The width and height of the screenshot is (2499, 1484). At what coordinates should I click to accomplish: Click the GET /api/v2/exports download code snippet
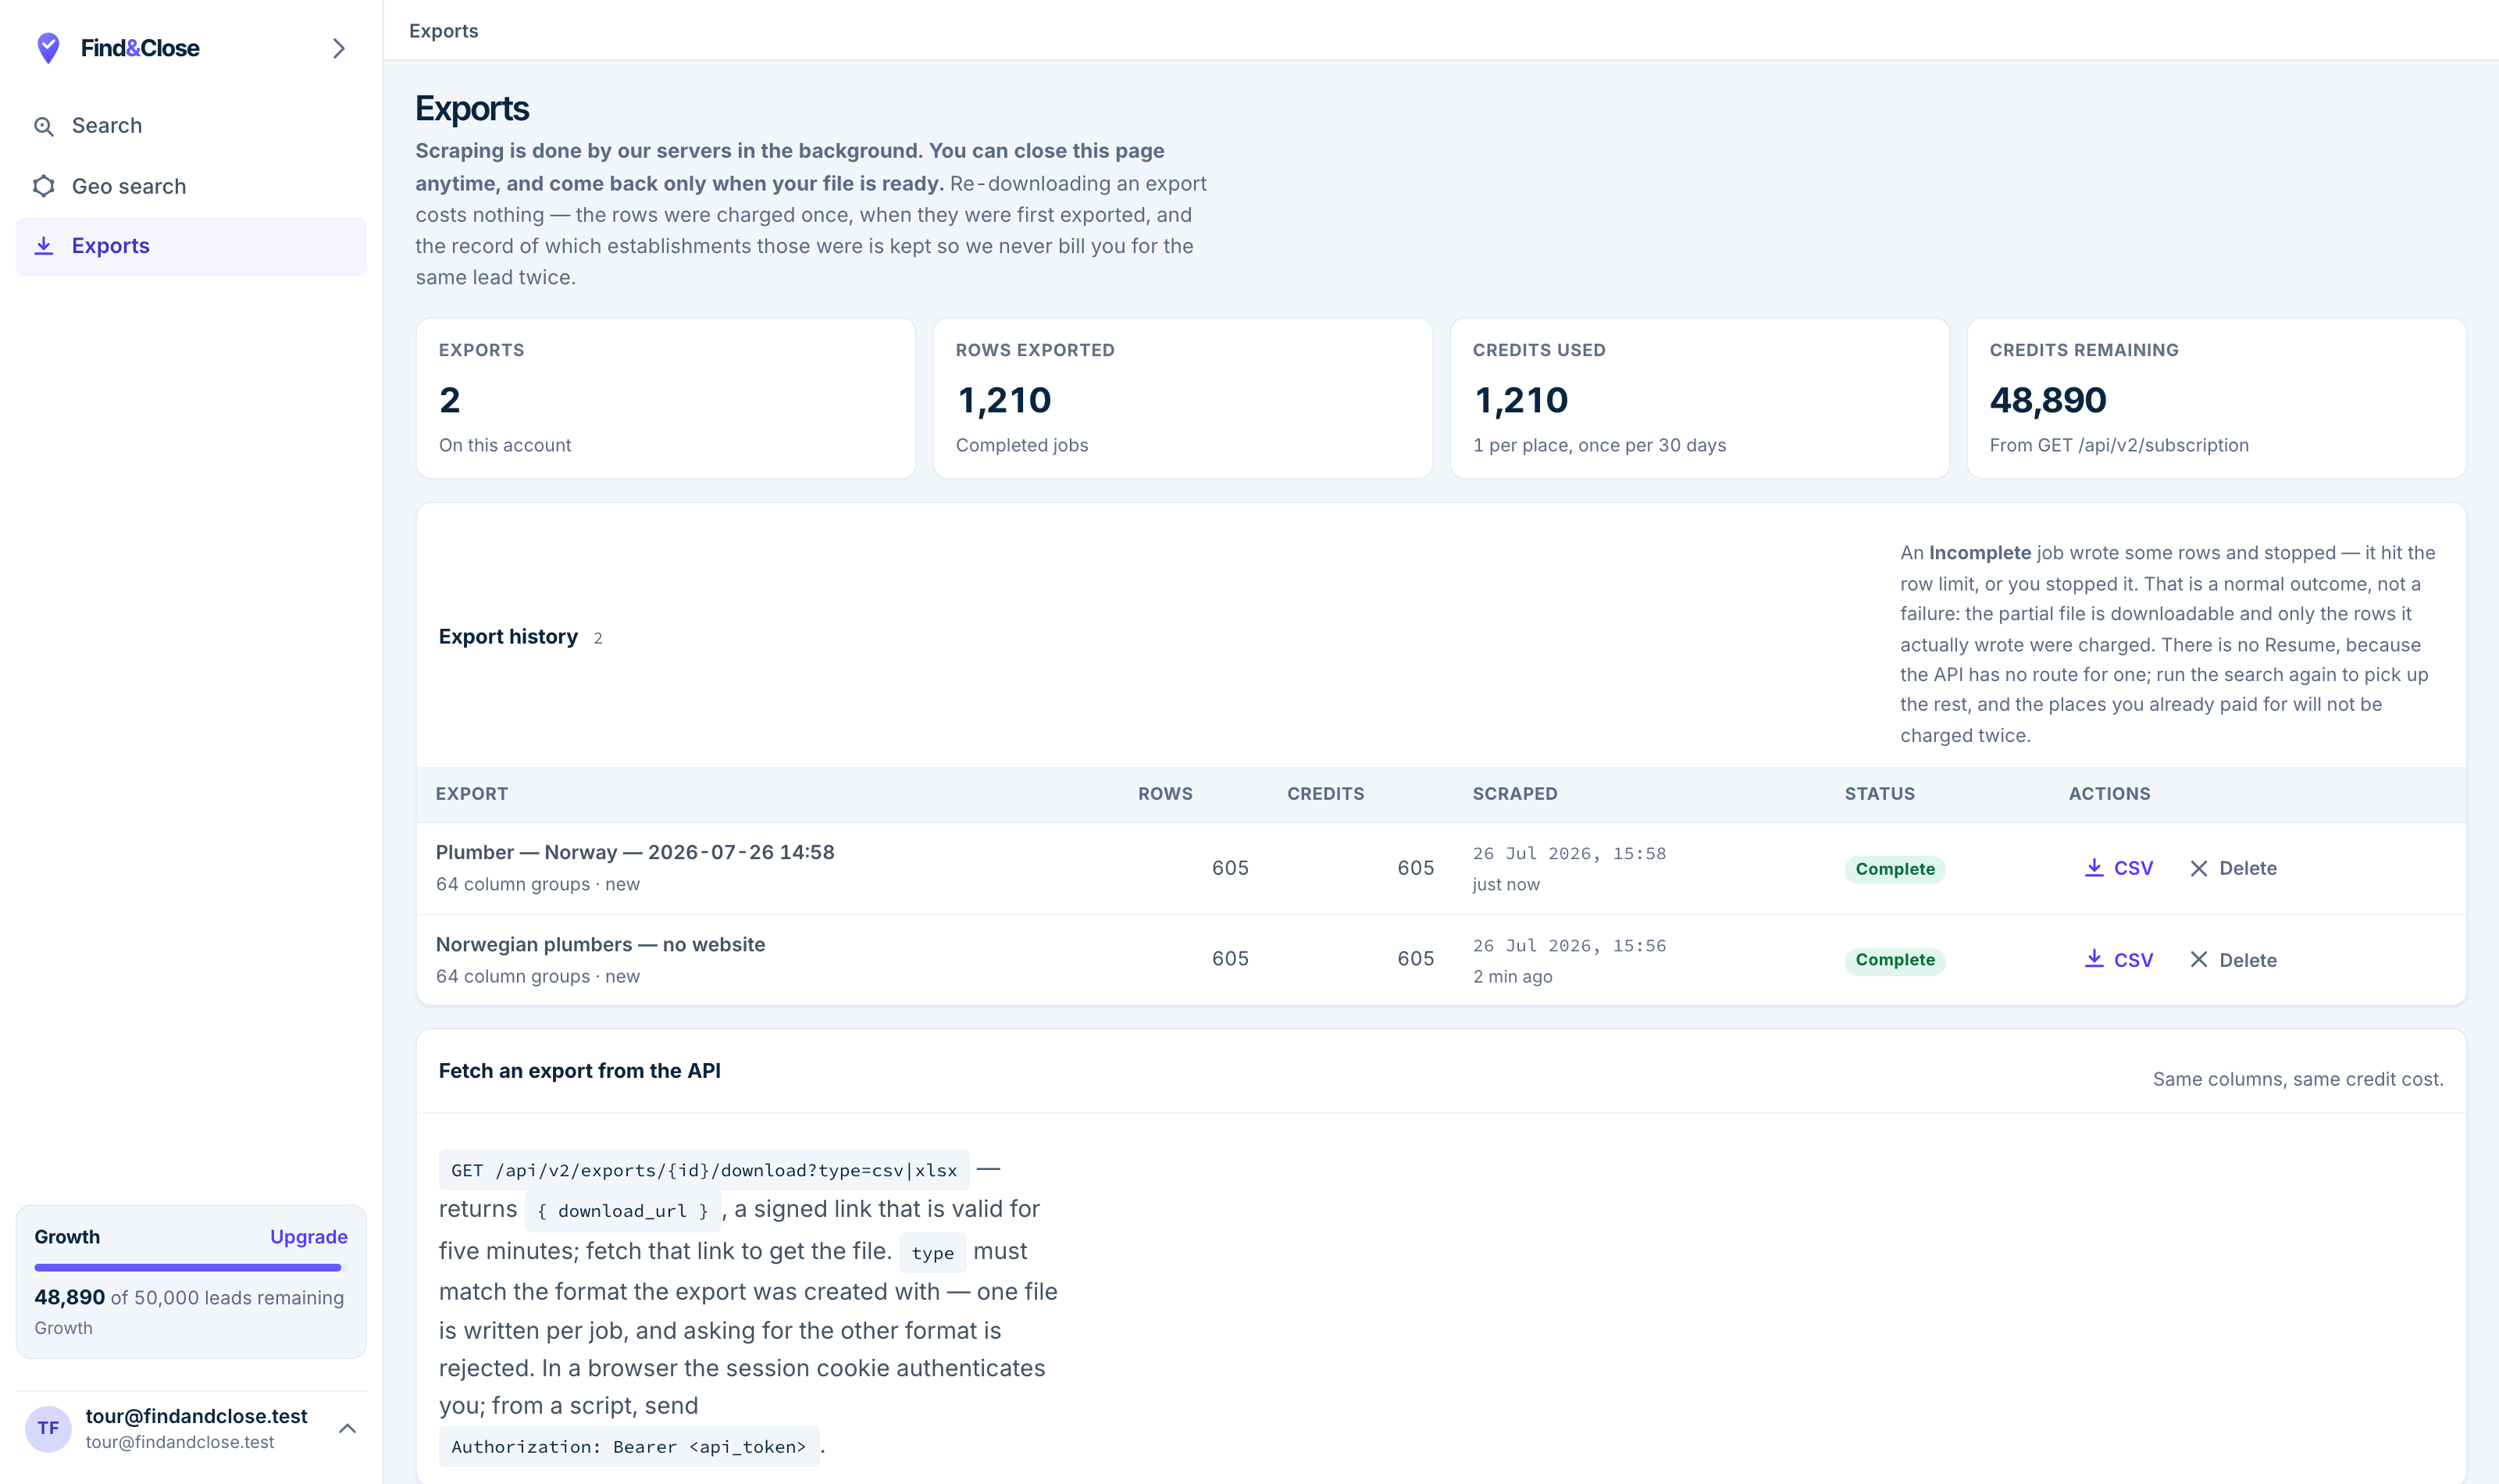(x=704, y=1170)
